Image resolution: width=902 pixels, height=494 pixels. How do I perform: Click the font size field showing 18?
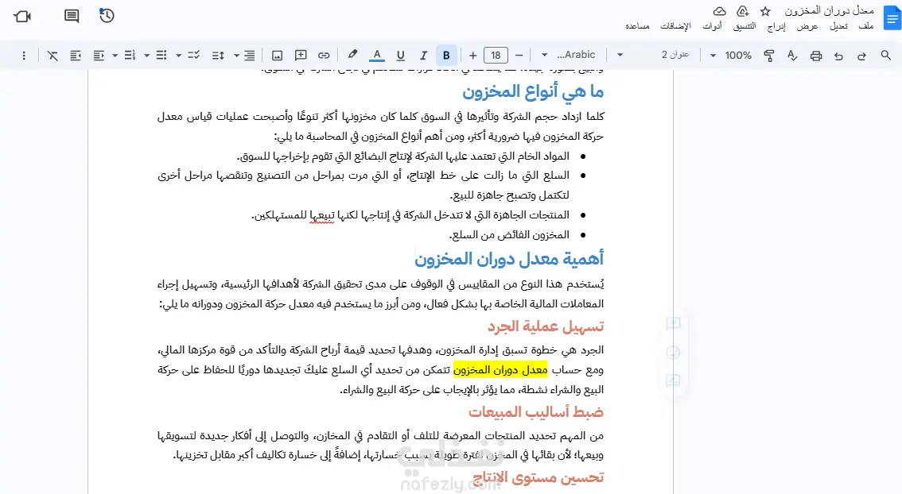[x=496, y=55]
